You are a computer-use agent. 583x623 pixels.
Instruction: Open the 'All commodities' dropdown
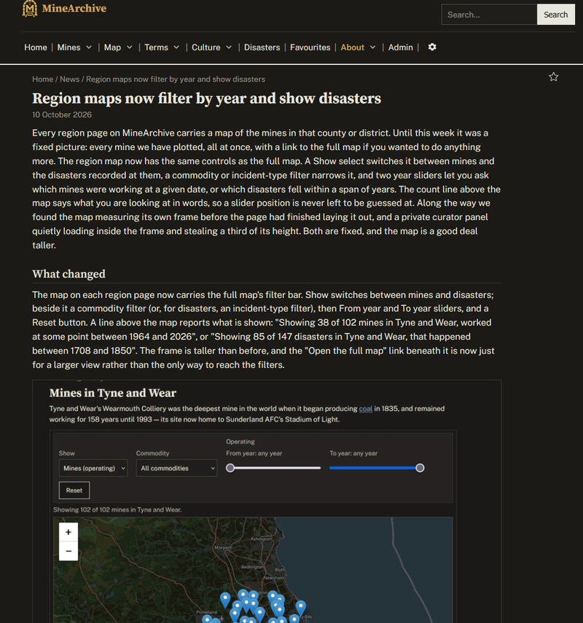[176, 468]
